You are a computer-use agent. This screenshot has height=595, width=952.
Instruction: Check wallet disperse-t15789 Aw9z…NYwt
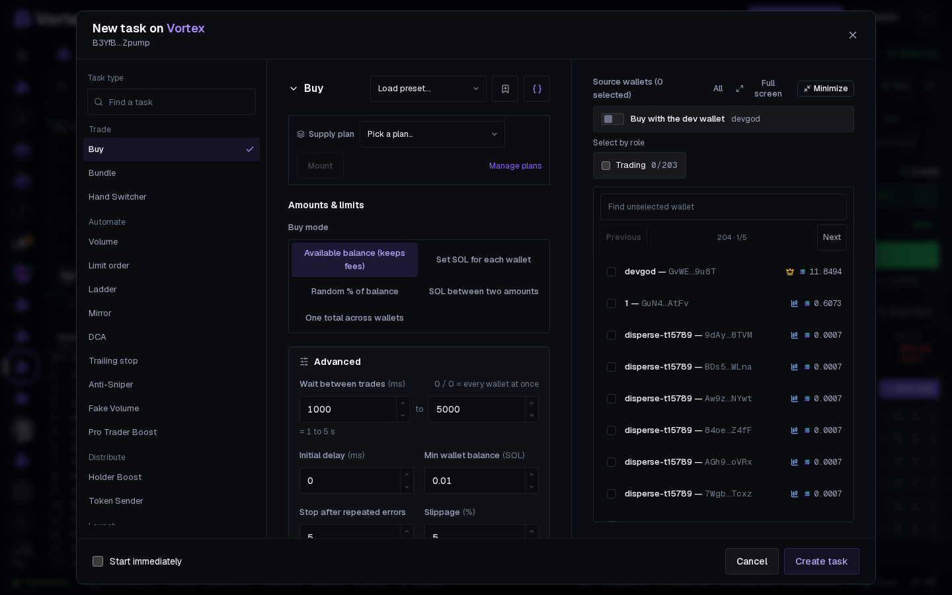[x=612, y=399]
